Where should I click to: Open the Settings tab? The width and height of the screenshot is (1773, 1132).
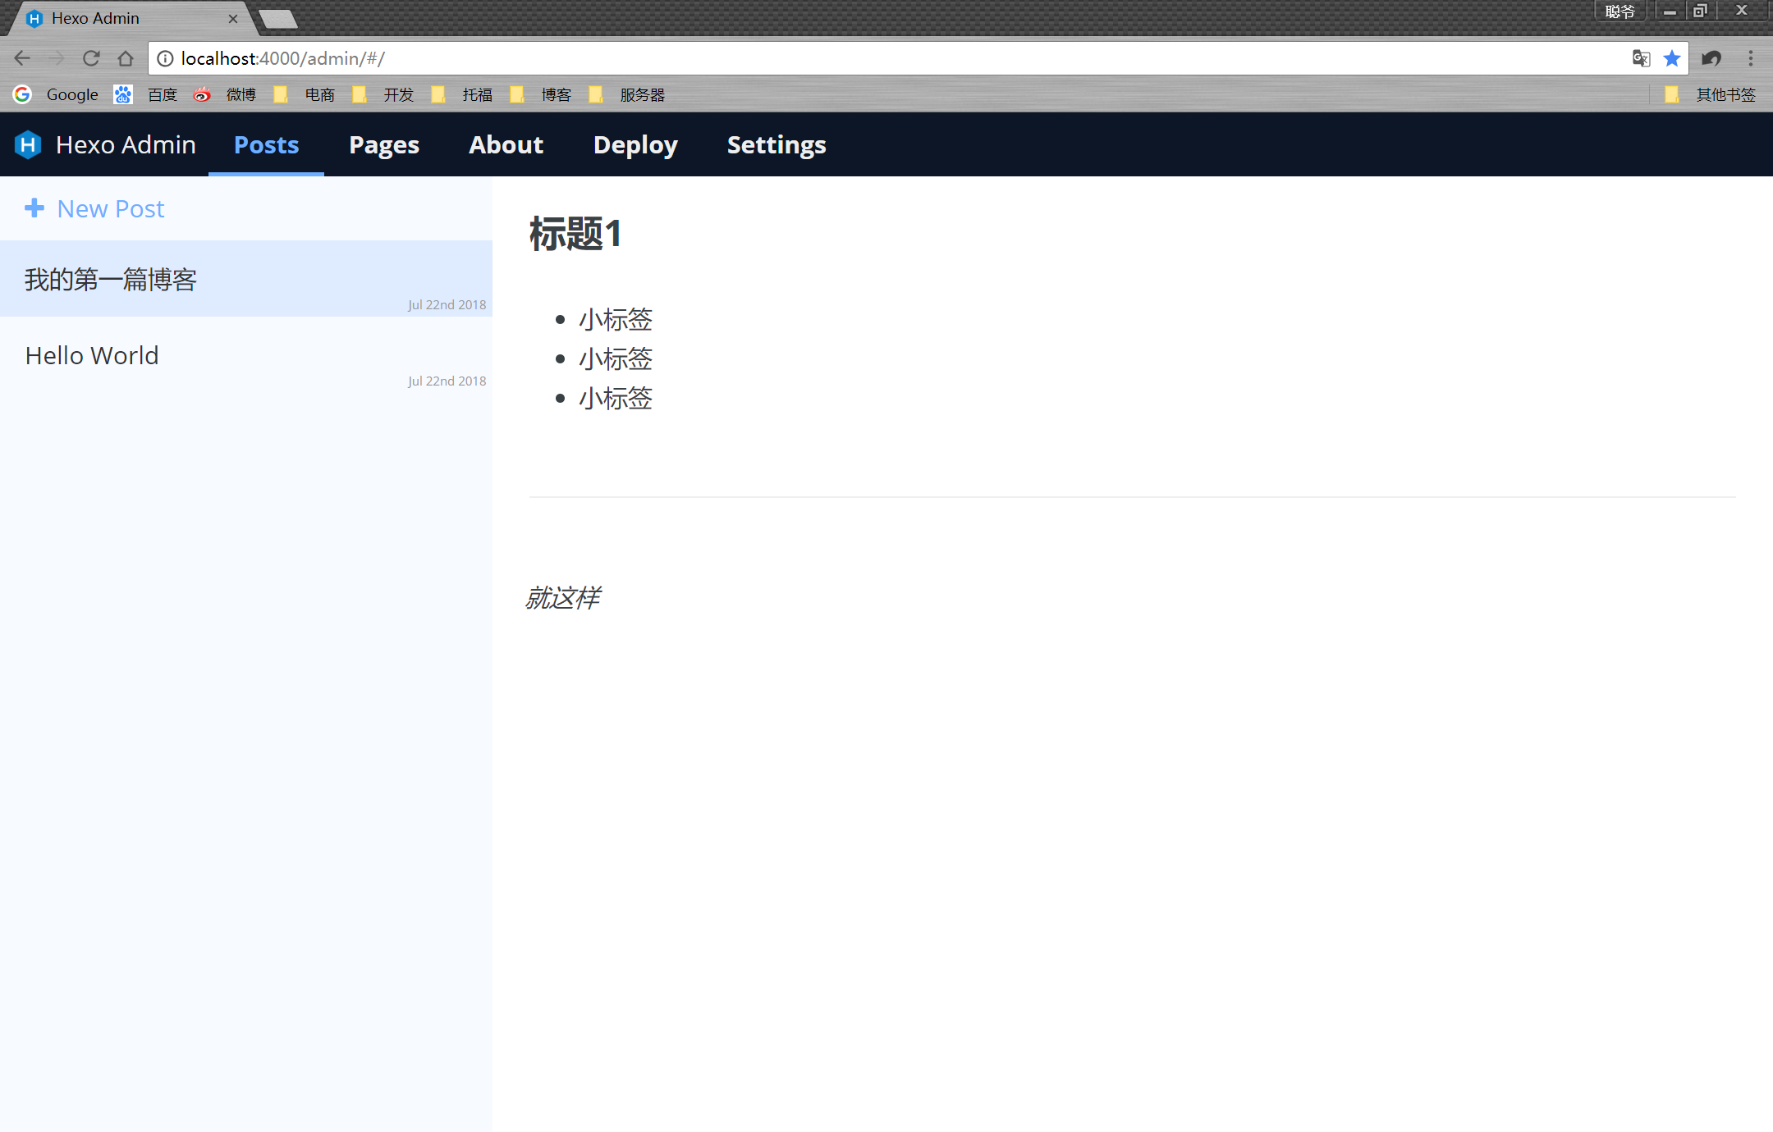(776, 145)
